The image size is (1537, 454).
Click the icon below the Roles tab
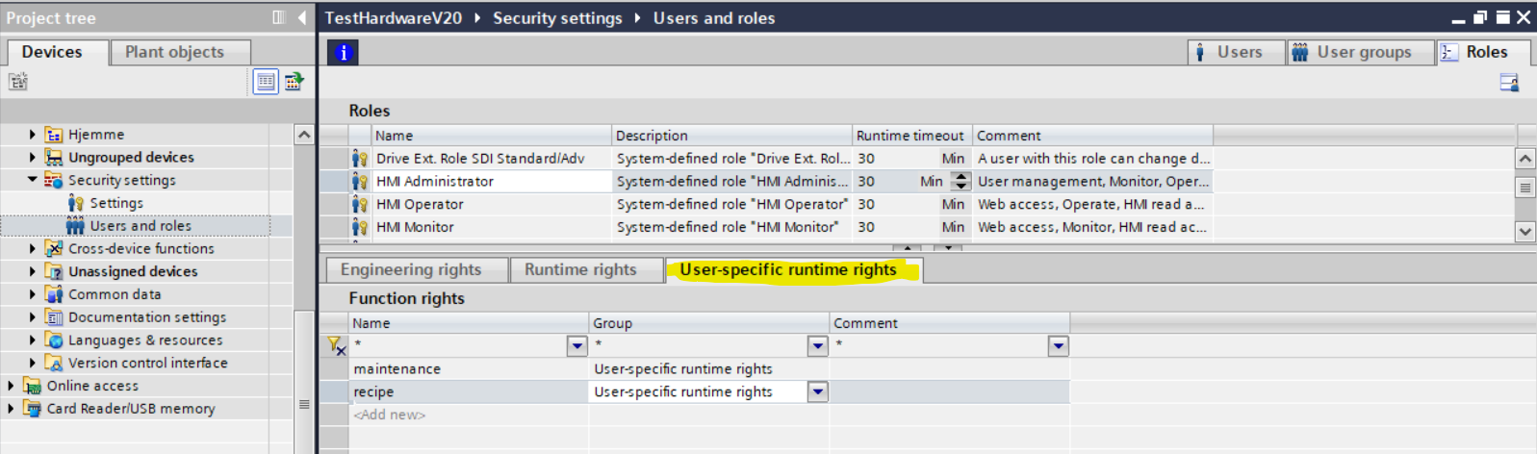pos(1509,84)
